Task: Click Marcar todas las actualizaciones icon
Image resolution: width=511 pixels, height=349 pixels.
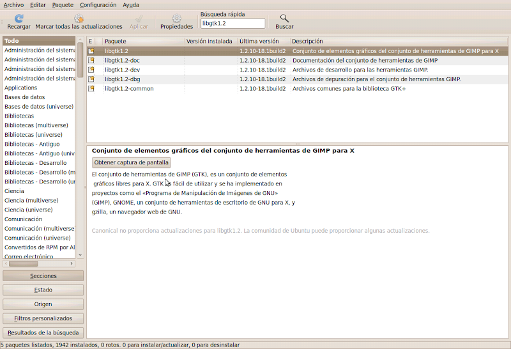Action: point(79,19)
